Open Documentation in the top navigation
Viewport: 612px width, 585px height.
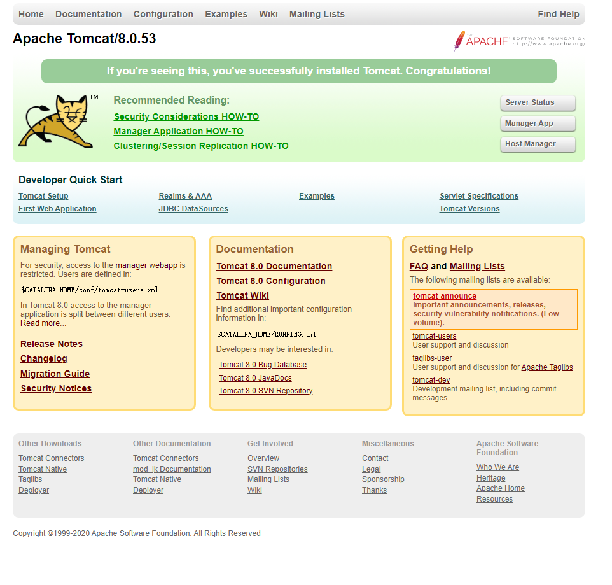(88, 14)
